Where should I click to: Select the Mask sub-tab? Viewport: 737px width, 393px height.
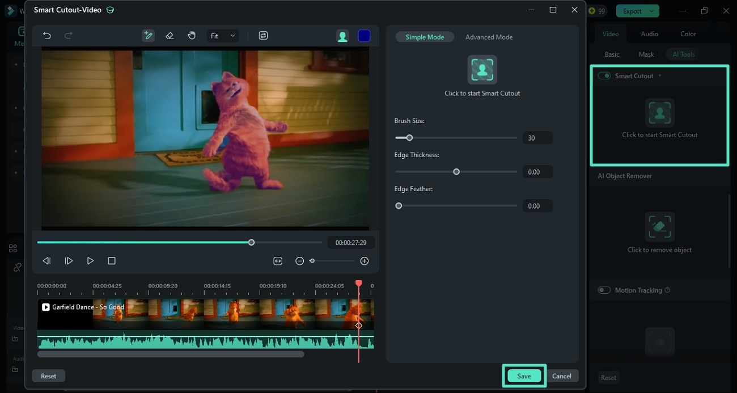[646, 54]
